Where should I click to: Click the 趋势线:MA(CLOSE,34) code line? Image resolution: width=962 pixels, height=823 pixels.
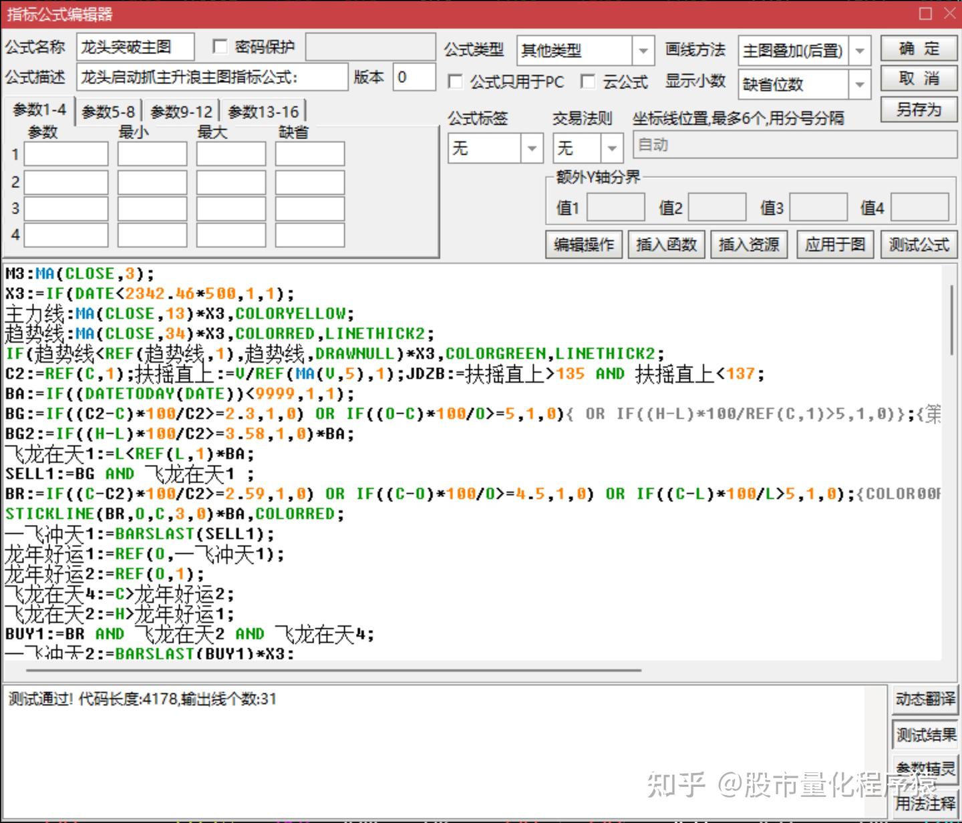[x=220, y=333]
